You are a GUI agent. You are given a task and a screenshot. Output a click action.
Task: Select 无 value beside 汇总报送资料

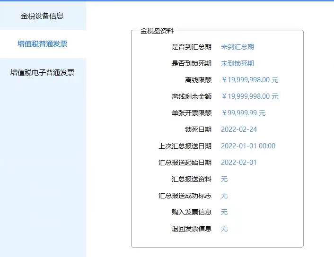pos(224,179)
